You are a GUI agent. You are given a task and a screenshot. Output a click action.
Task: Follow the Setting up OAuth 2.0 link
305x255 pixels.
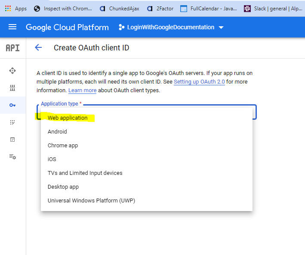click(x=199, y=81)
